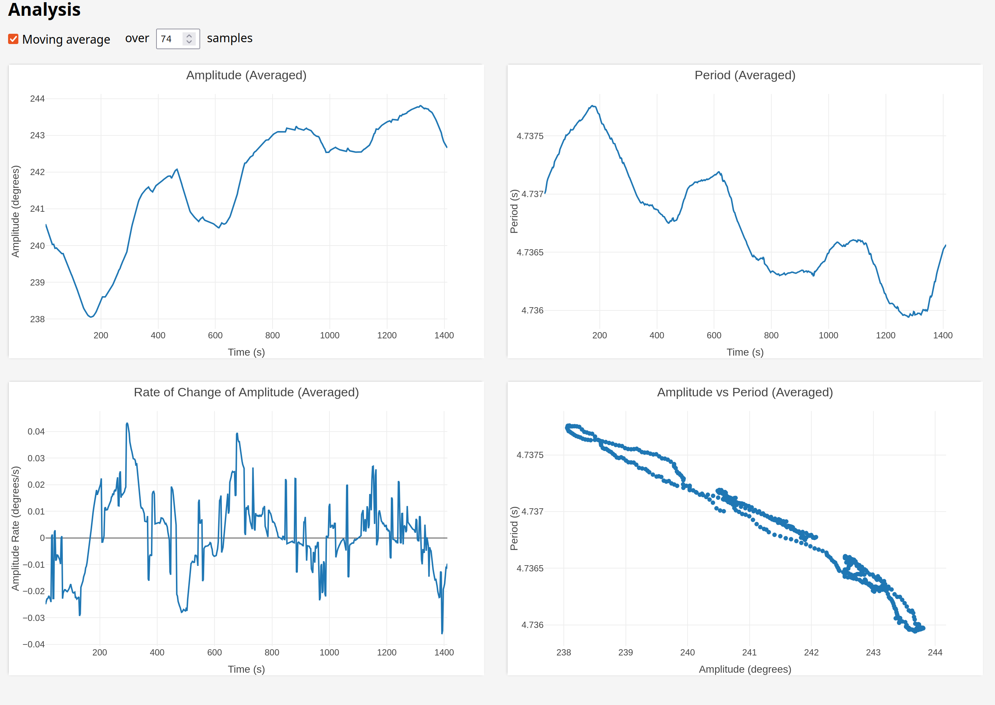Increase sample count with the up arrow

tap(189, 36)
